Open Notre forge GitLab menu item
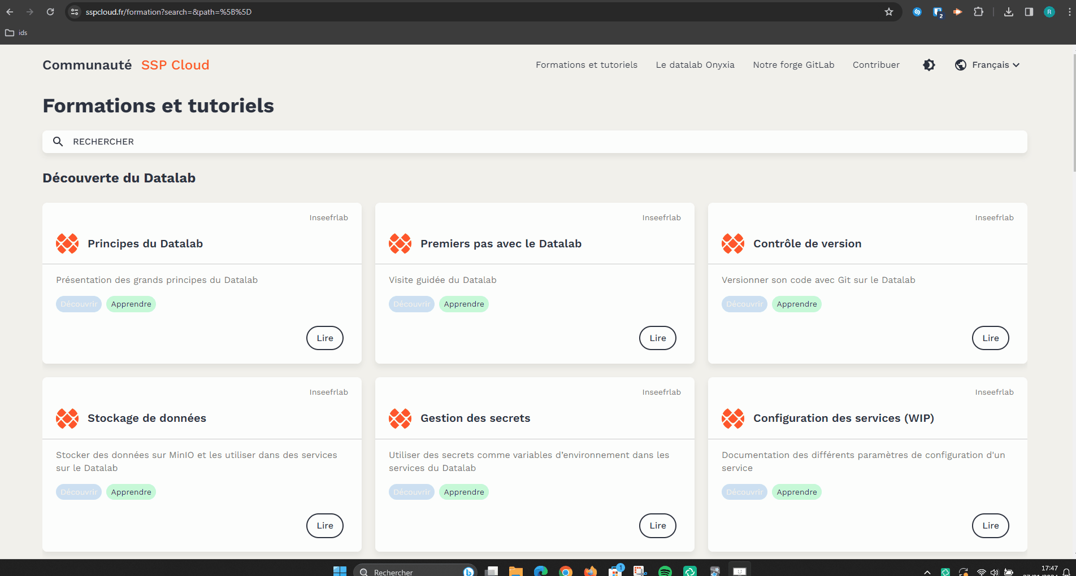Viewport: 1076px width, 576px height. coord(793,65)
